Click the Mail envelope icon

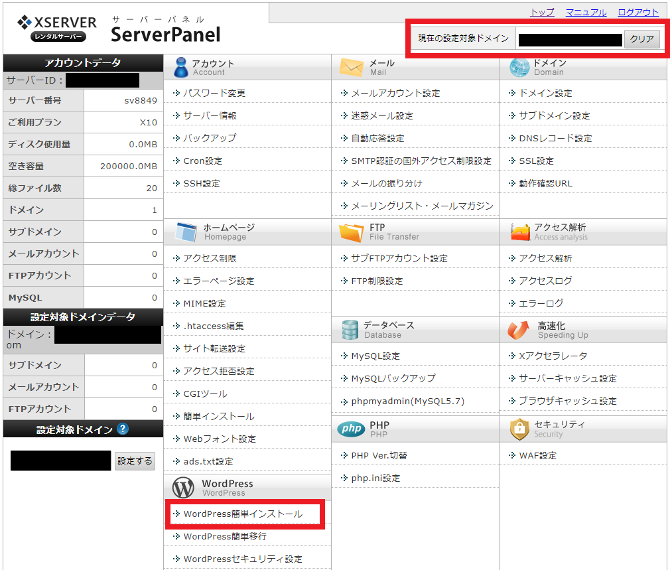tap(351, 67)
